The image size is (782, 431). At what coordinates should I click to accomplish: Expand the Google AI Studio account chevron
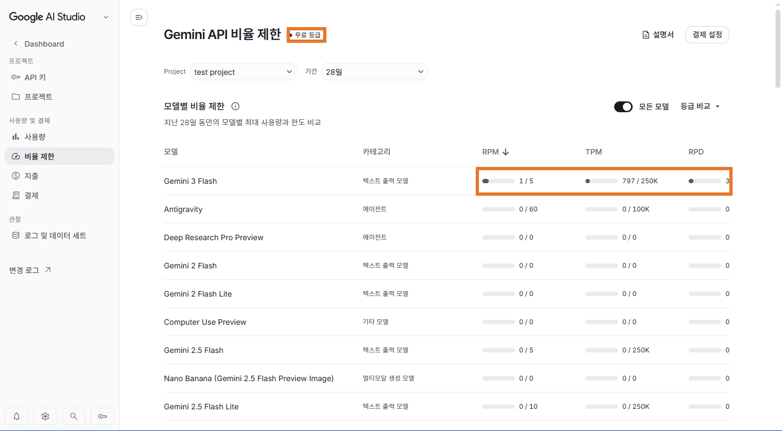106,17
